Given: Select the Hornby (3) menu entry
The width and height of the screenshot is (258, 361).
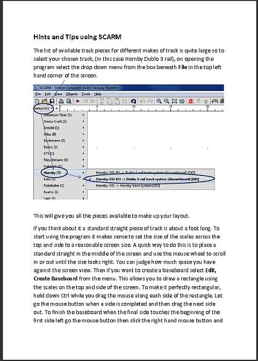Looking at the screenshot, I should pos(61,173).
